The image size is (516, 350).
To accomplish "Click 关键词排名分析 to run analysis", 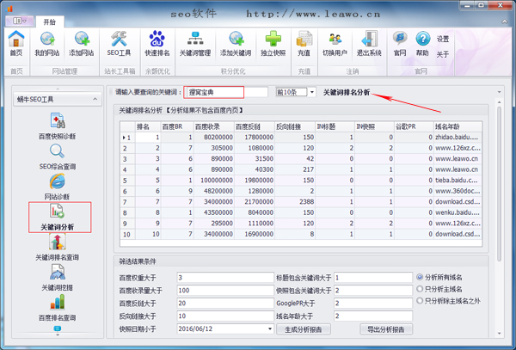I will point(347,92).
